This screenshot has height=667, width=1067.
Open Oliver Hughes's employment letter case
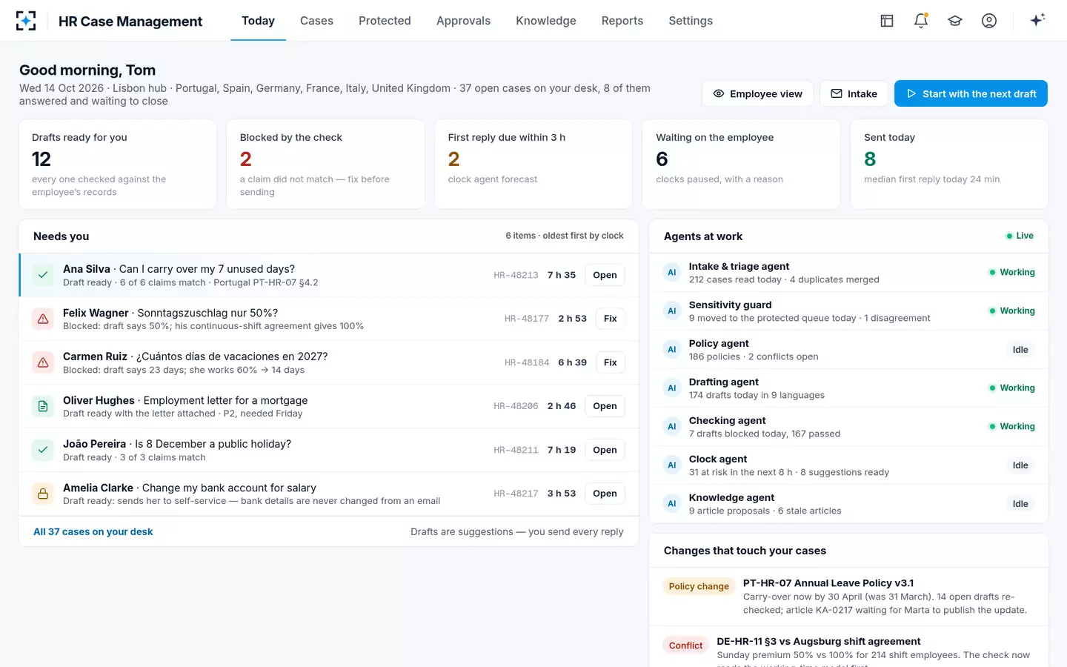pos(605,406)
